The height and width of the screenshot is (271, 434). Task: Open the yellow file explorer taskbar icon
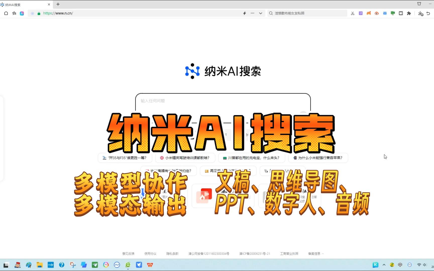(x=40, y=265)
